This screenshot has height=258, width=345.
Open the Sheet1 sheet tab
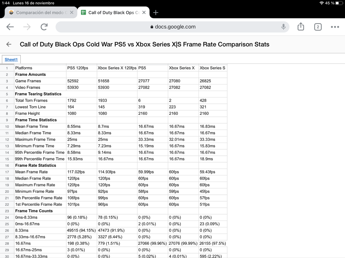tap(11, 59)
